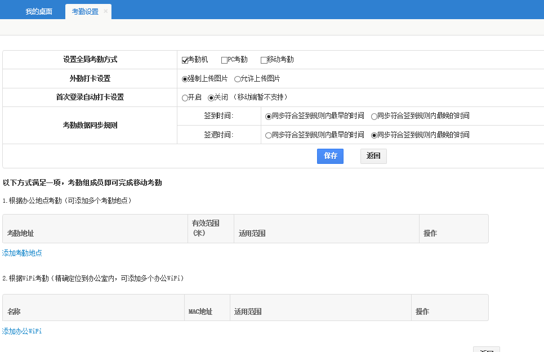544x352 pixels.
Task: Select 允许上传图片 radio option
Action: pyautogui.click(x=237, y=79)
